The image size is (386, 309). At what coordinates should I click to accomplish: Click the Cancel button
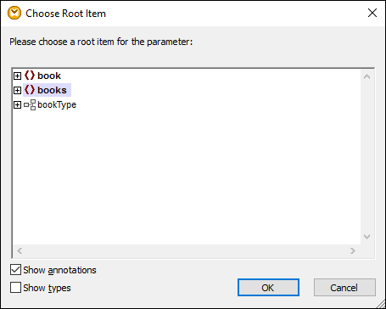344,288
